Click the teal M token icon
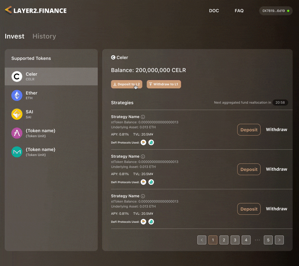Viewport: 299px width, 266px height. 17,152
